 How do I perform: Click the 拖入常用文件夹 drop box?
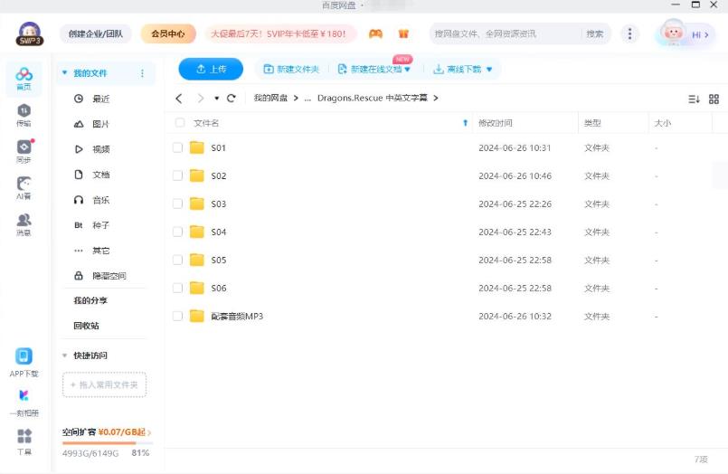point(105,384)
